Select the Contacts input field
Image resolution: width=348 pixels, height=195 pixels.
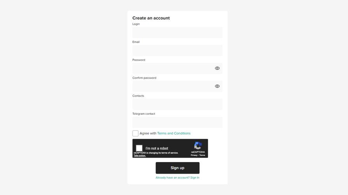pyautogui.click(x=177, y=104)
